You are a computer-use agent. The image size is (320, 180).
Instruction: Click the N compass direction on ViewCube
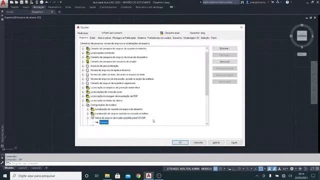tap(302, 25)
